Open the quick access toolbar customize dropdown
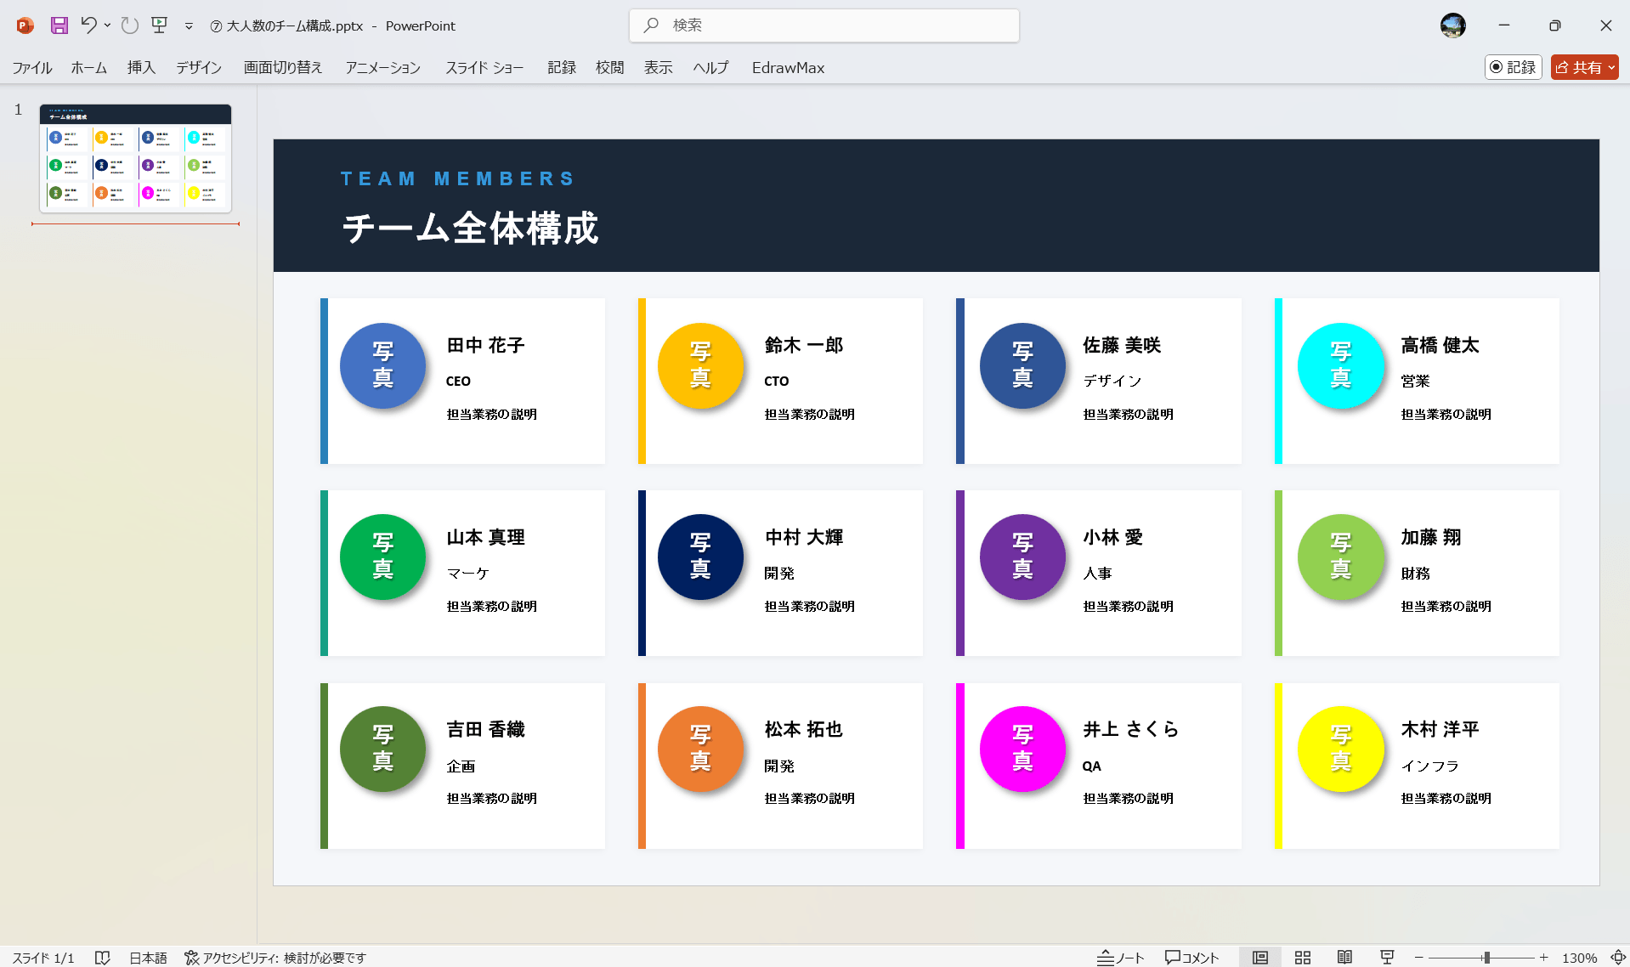This screenshot has width=1630, height=967. [188, 25]
